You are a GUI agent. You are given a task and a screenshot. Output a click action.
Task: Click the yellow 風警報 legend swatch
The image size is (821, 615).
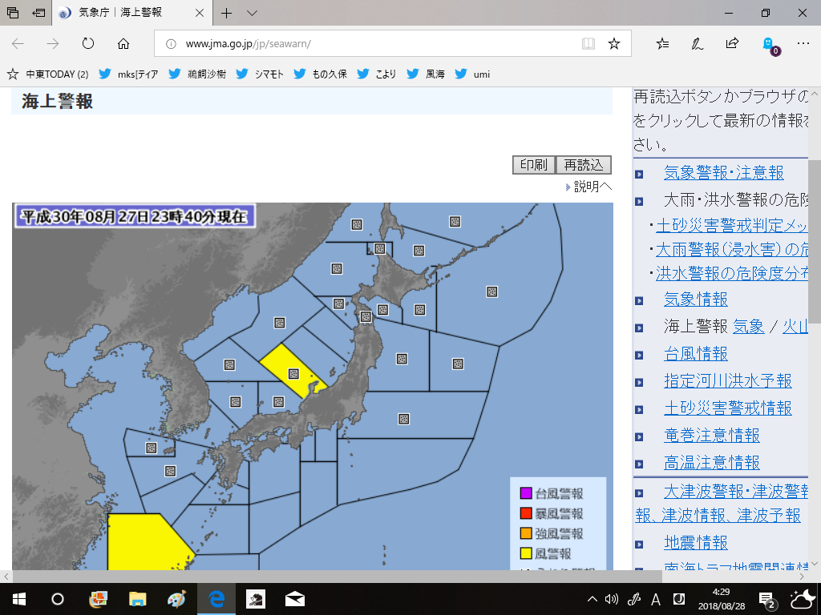(x=526, y=553)
